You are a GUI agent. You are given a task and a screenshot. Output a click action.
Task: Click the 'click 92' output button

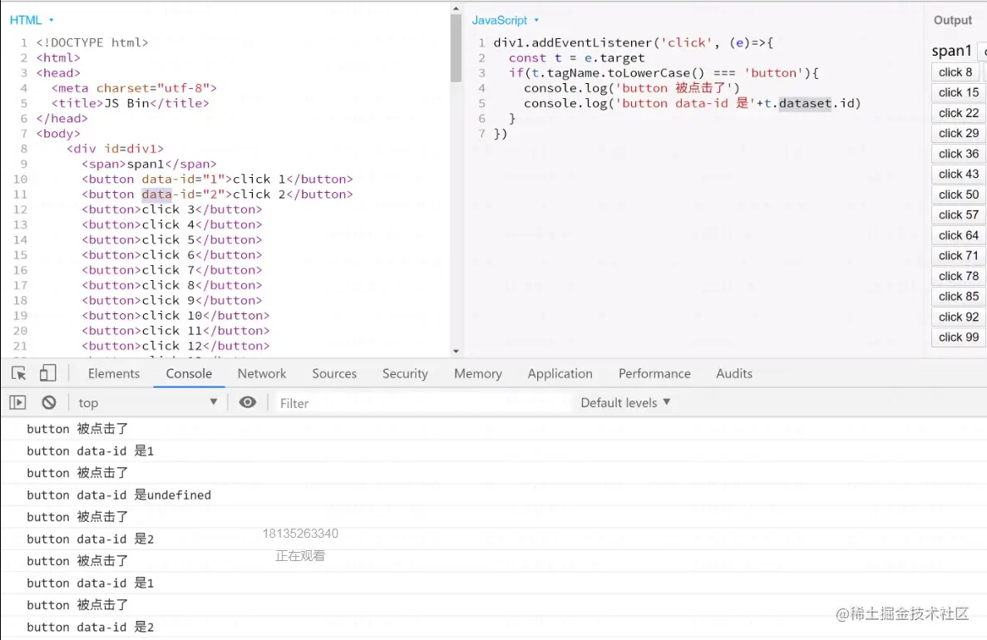(x=958, y=317)
